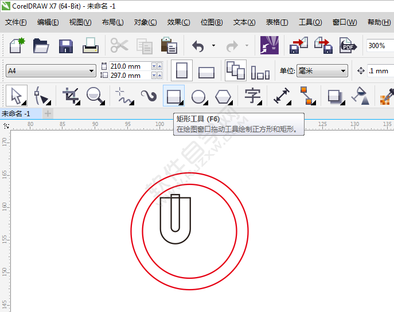Click the Publish to PDF icon
The height and width of the screenshot is (312, 394).
[x=348, y=45]
